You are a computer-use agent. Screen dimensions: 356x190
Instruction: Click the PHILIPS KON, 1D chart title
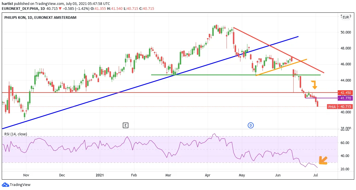[x=40, y=18]
